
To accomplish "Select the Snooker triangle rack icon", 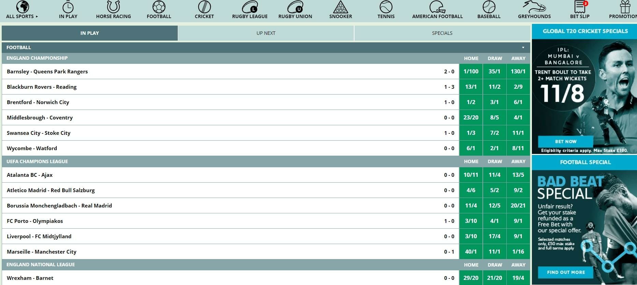I will pyautogui.click(x=341, y=7).
